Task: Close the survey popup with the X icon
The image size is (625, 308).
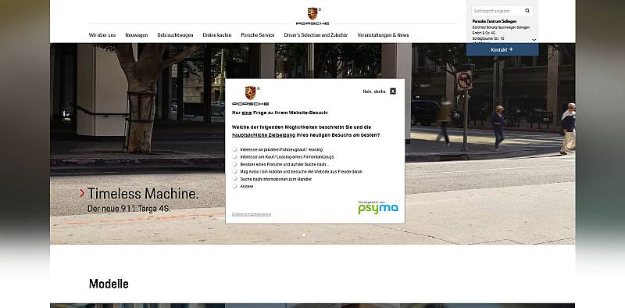Action: 393,91
